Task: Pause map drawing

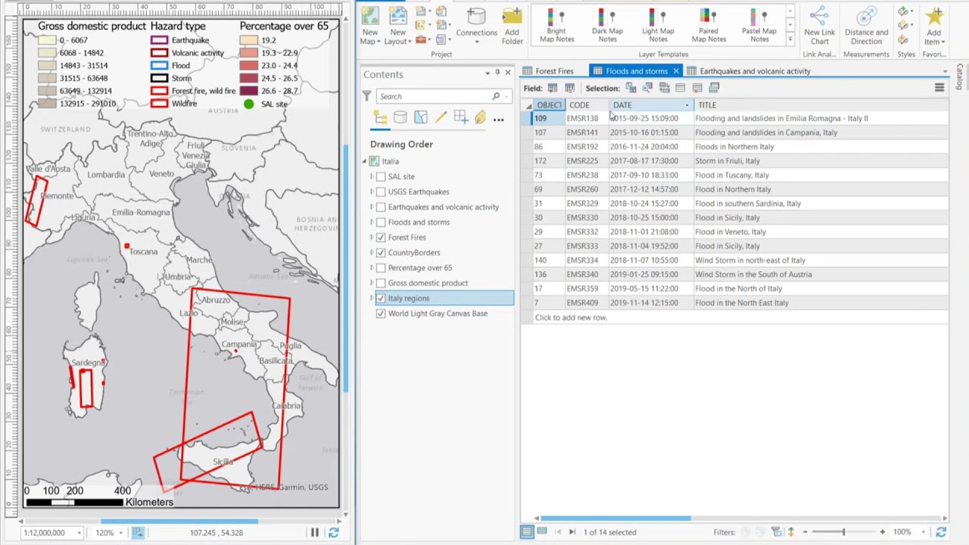Action: [x=314, y=533]
